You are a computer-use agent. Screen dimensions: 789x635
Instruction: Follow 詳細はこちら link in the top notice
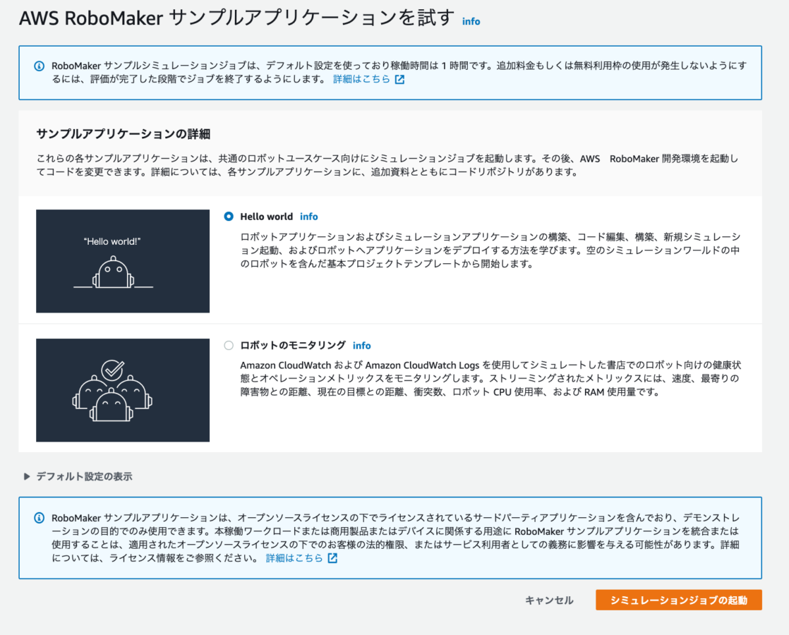coord(361,79)
